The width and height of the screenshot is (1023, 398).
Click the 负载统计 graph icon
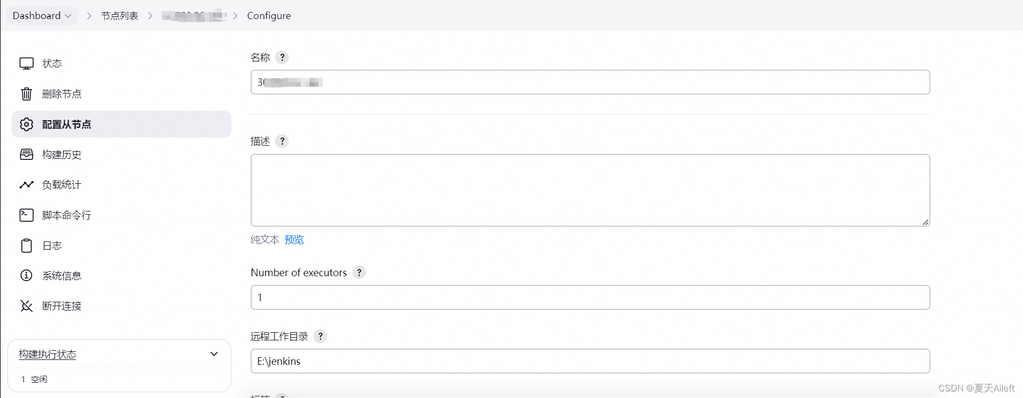(26, 185)
